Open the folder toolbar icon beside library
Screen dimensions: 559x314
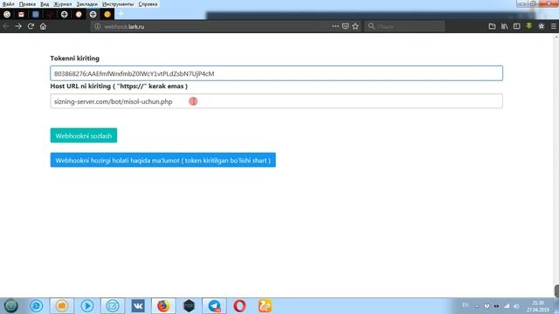click(x=492, y=26)
